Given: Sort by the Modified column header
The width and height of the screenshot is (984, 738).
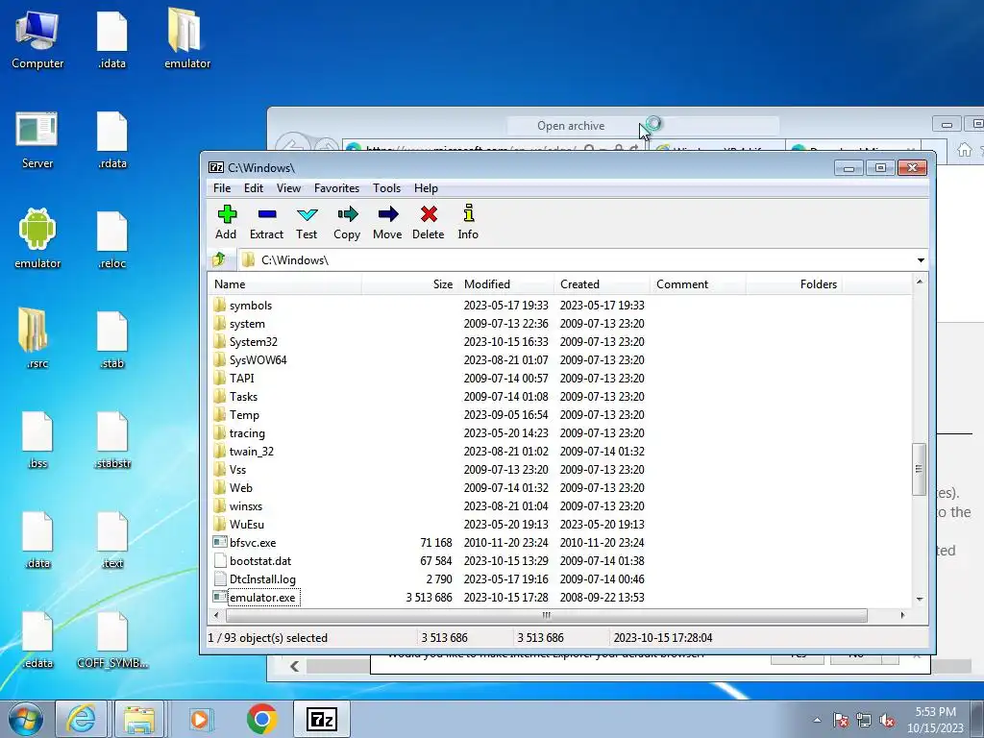Looking at the screenshot, I should click(x=505, y=284).
